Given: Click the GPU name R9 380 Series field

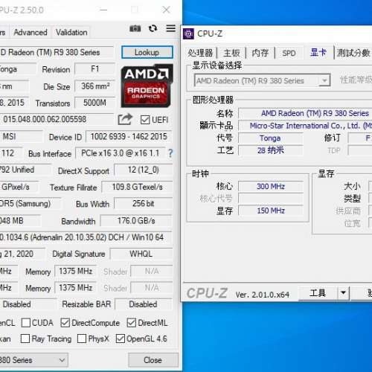Looking at the screenshot, I should click(x=57, y=52).
